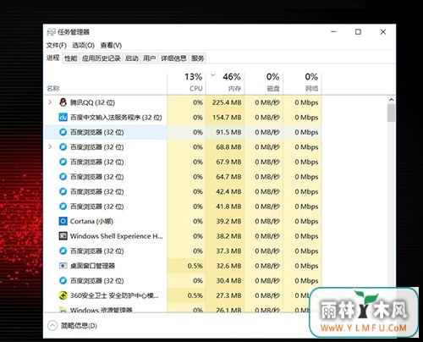Collapse to fewer details with the 简略信息 arrow
The image size is (423, 342).
point(52,326)
